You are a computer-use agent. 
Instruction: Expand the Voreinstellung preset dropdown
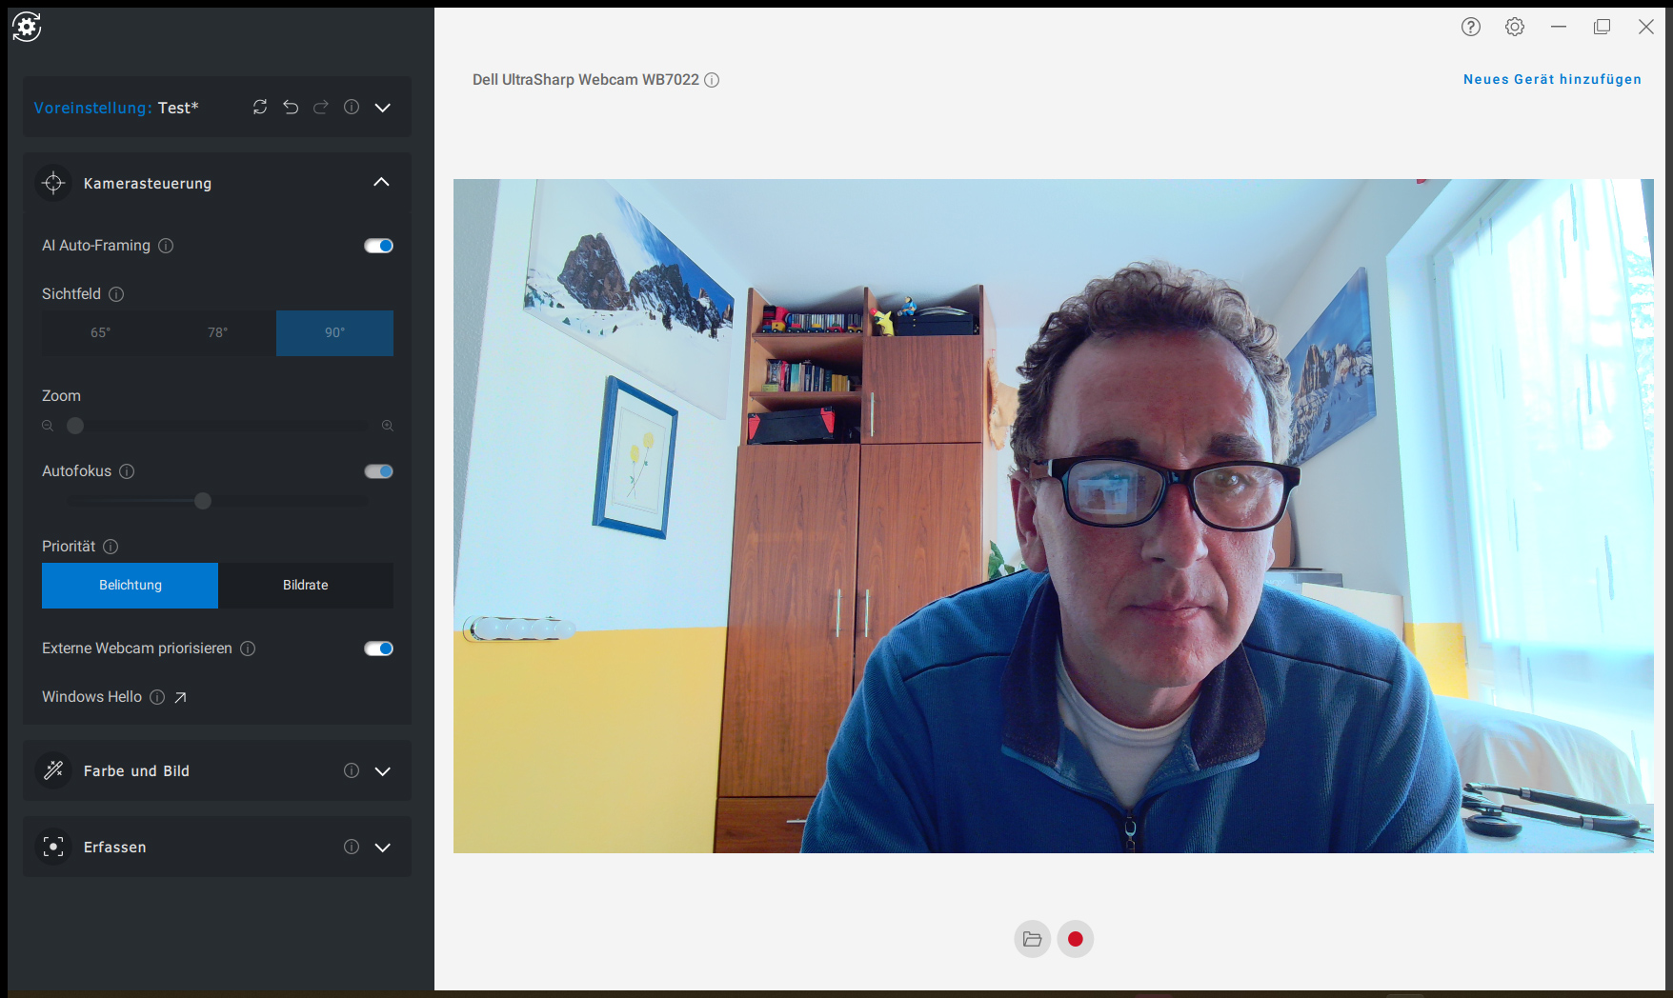coord(383,108)
